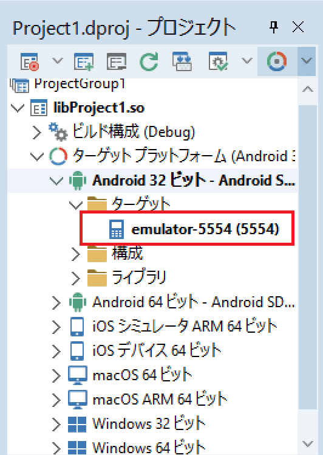323x455 pixels.
Task: Collapse the ターゲット folder
Action: tap(76, 205)
